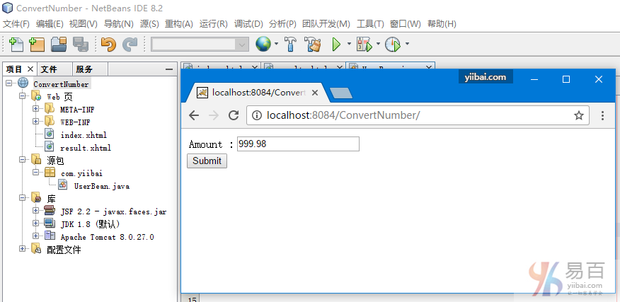Click the Debug Project toolbar icon
Screen dimensions: 620x302
[364, 45]
